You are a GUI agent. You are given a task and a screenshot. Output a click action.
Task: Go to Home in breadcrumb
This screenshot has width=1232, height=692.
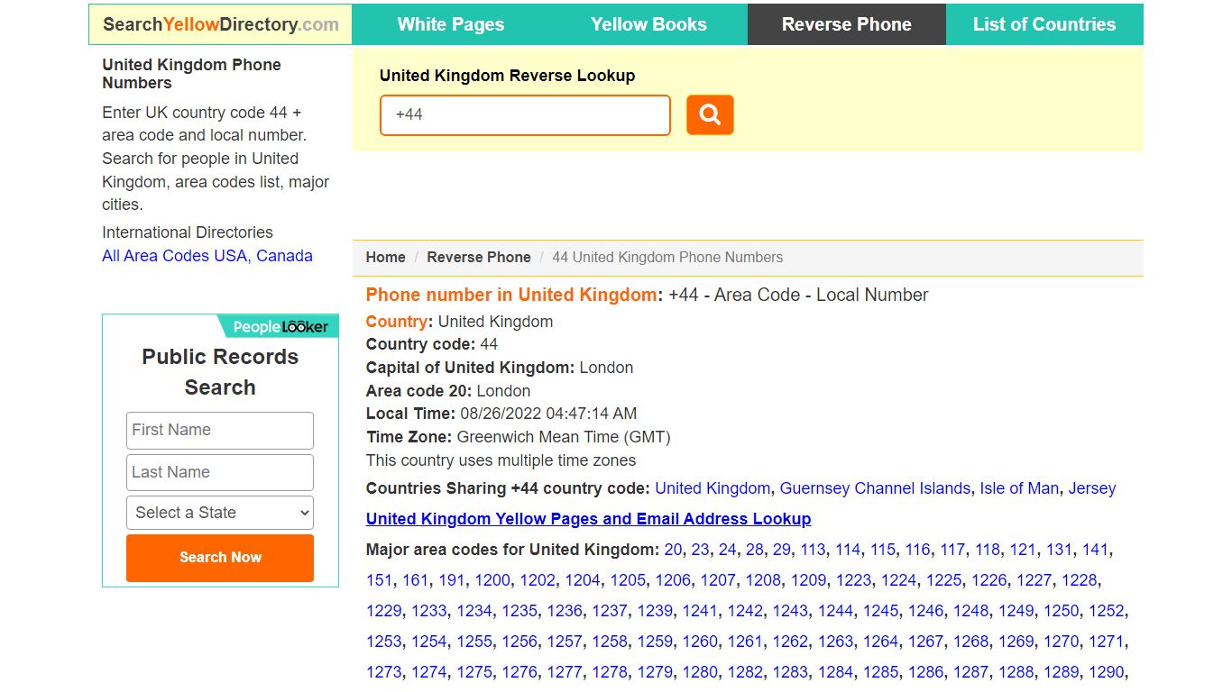[x=385, y=257]
